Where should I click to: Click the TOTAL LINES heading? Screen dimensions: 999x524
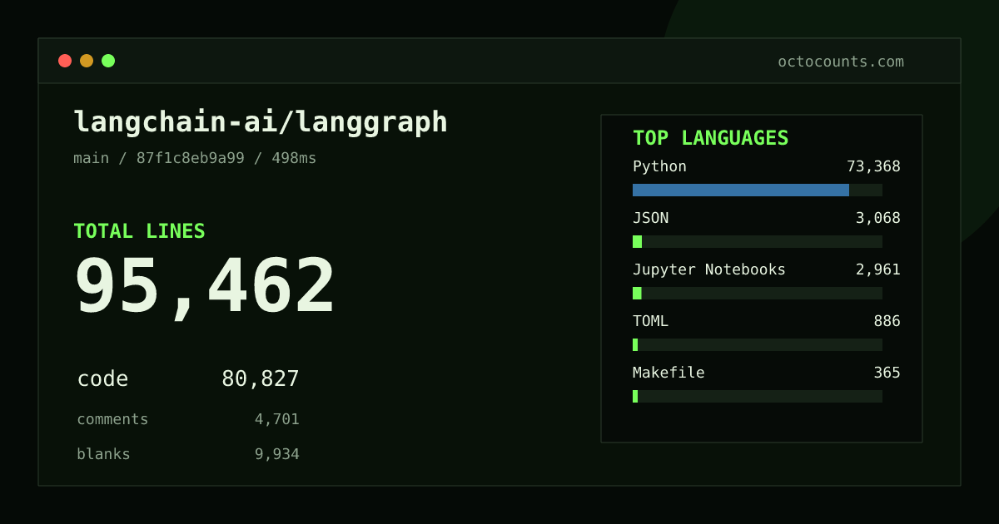(x=139, y=231)
